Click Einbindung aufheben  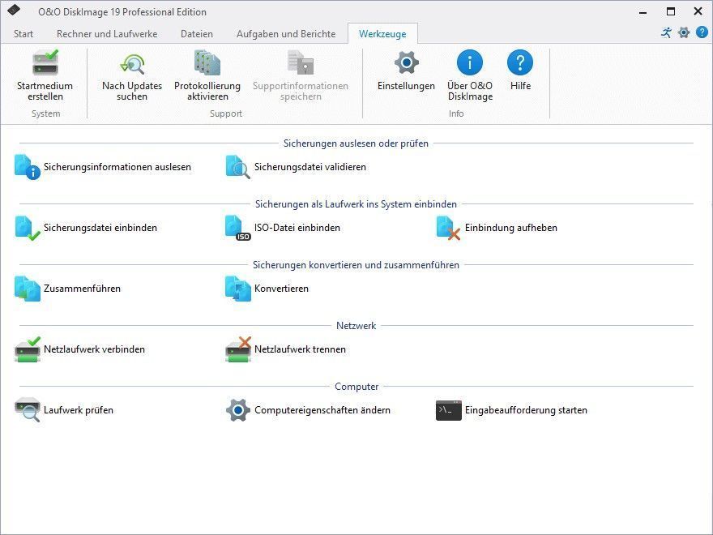(x=497, y=228)
